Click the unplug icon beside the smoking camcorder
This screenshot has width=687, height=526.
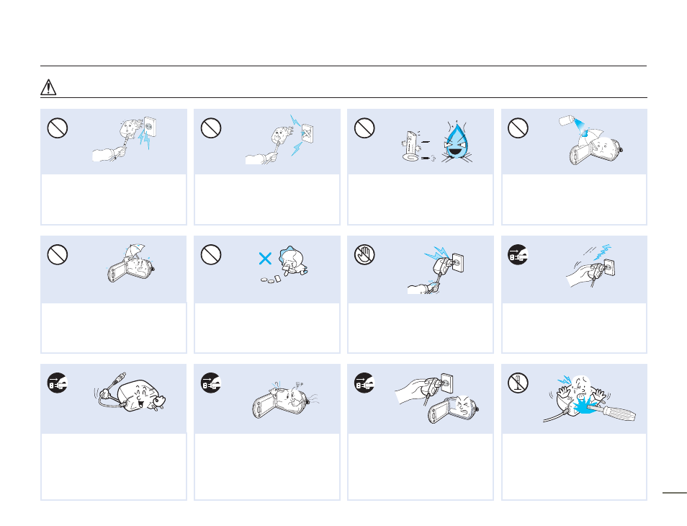(211, 383)
